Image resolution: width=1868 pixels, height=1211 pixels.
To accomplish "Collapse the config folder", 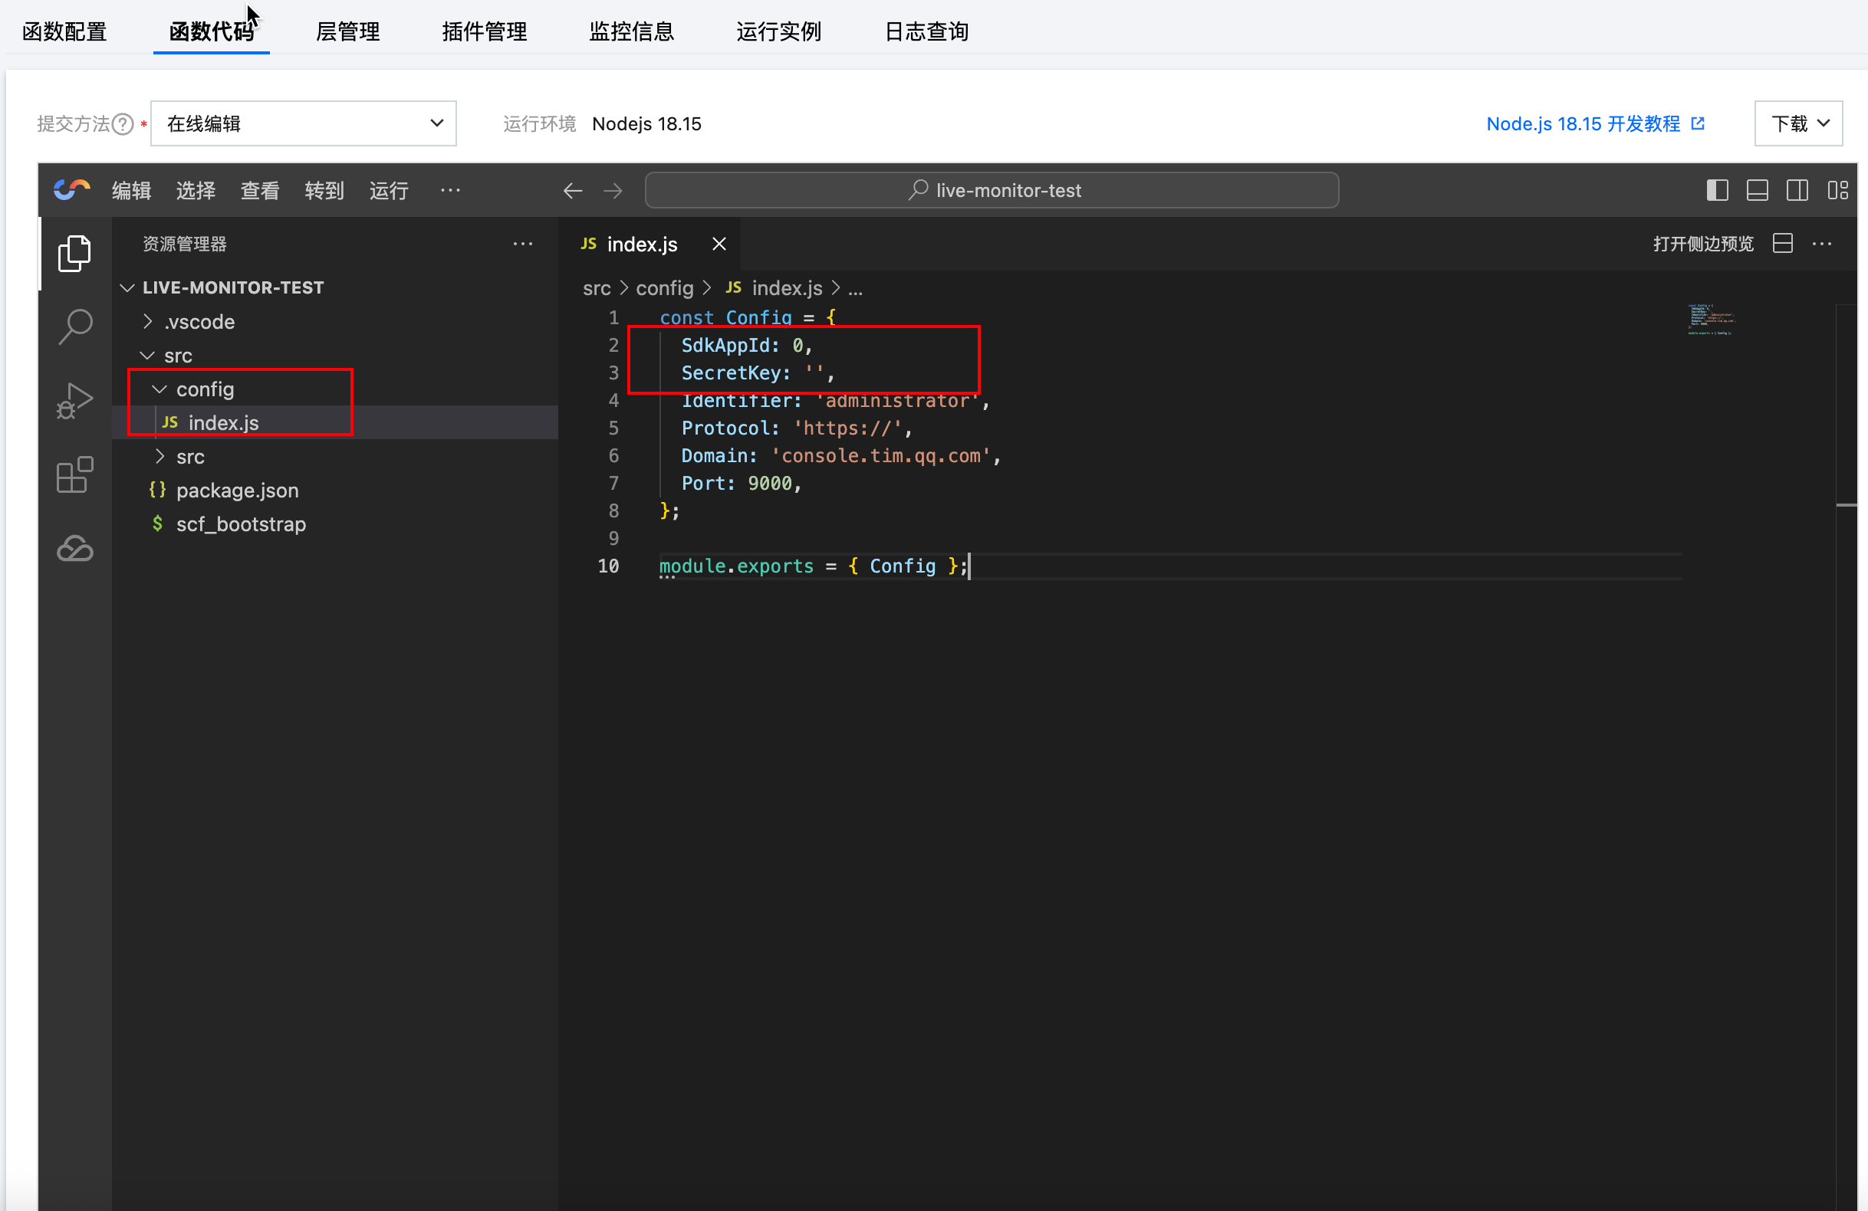I will (204, 389).
